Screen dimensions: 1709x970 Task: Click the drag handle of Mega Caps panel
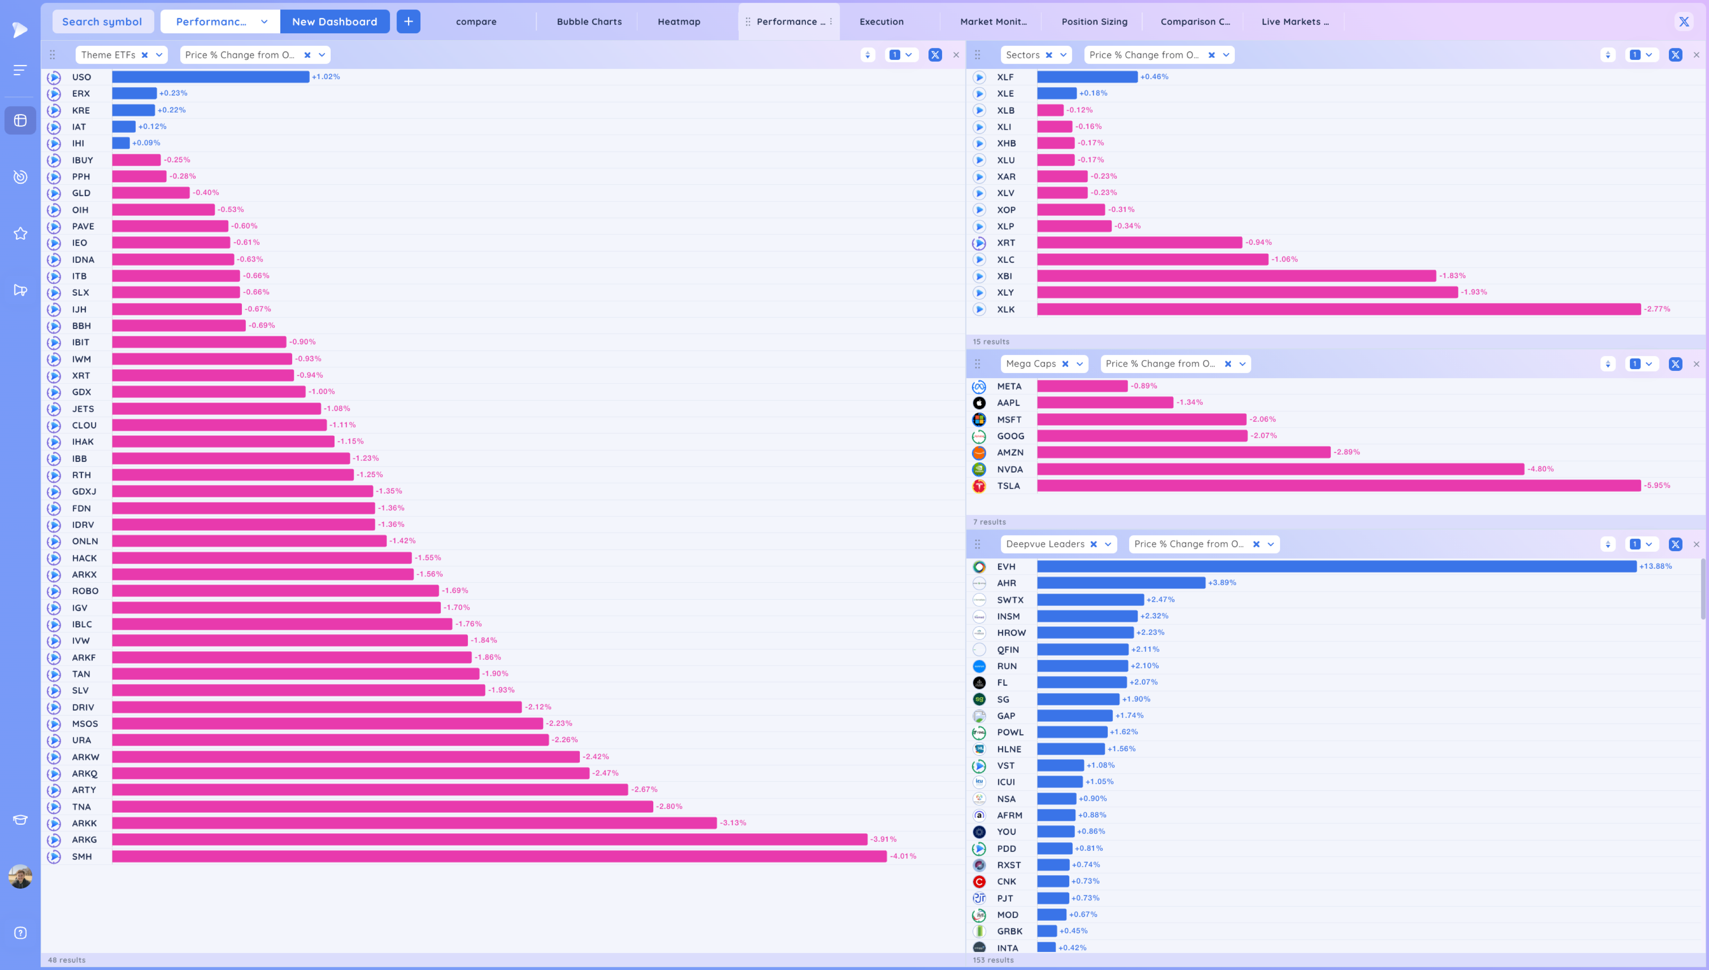click(x=977, y=364)
